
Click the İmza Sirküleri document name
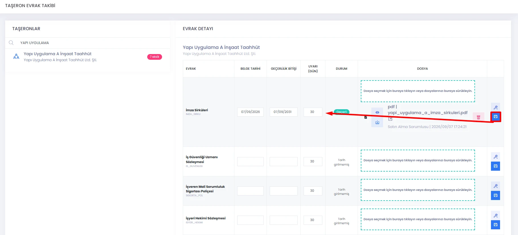[197, 110]
